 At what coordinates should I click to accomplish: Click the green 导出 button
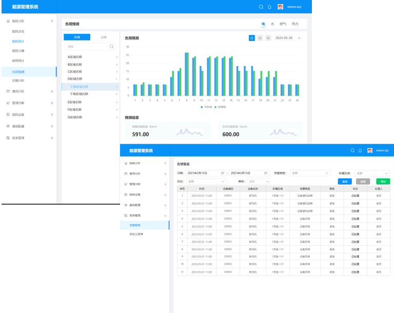(383, 182)
